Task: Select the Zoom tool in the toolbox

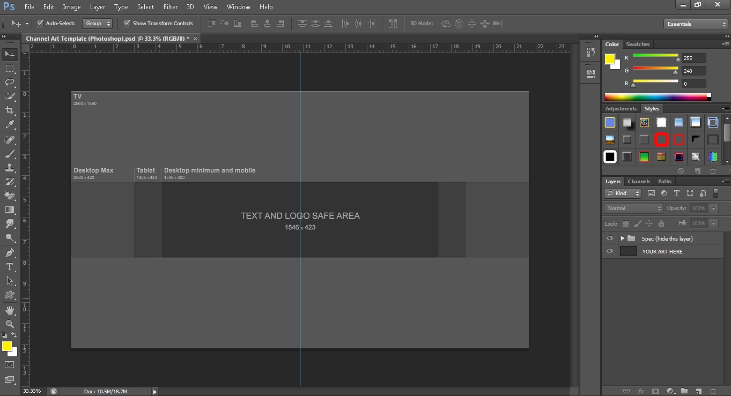Action: 10,324
